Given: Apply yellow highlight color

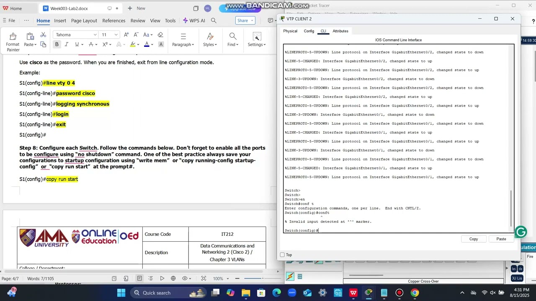Looking at the screenshot, I should click(133, 44).
